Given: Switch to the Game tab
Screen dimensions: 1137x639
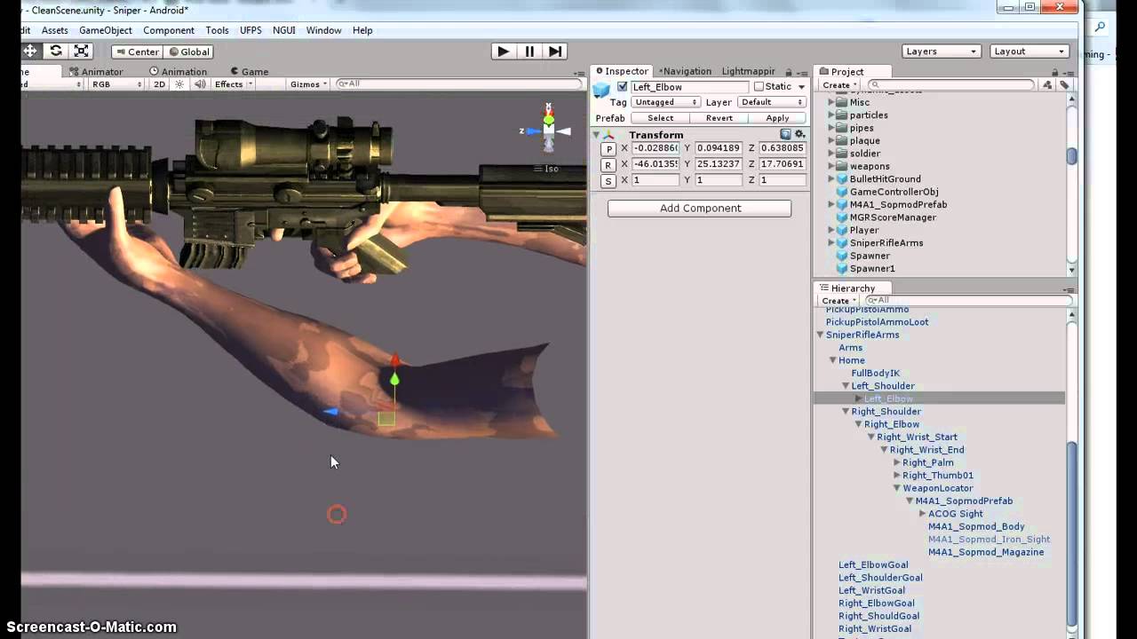Looking at the screenshot, I should [249, 72].
